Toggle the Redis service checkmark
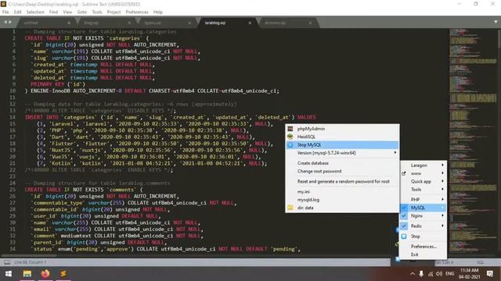 point(404,226)
